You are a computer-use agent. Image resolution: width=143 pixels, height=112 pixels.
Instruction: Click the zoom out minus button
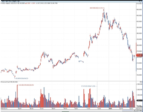(x=136, y=111)
